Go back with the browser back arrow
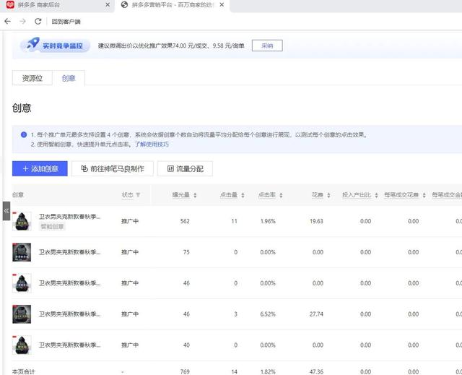This screenshot has height=375, width=462. tap(8, 21)
